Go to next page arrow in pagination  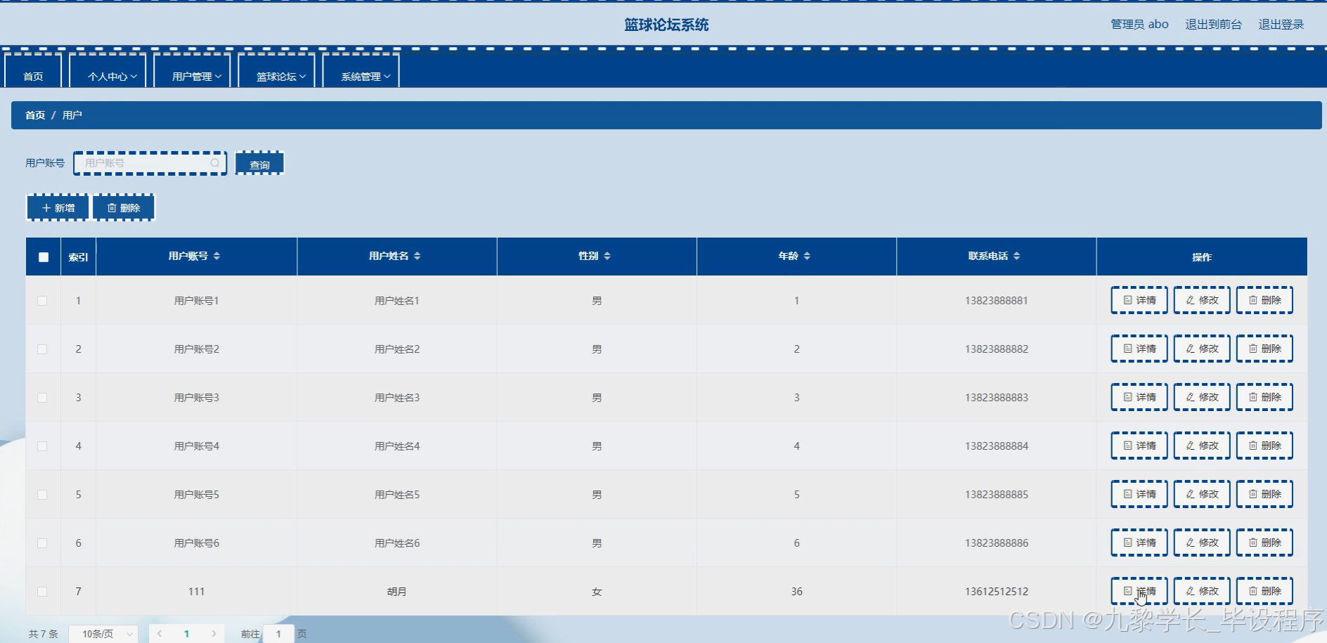pyautogui.click(x=214, y=634)
